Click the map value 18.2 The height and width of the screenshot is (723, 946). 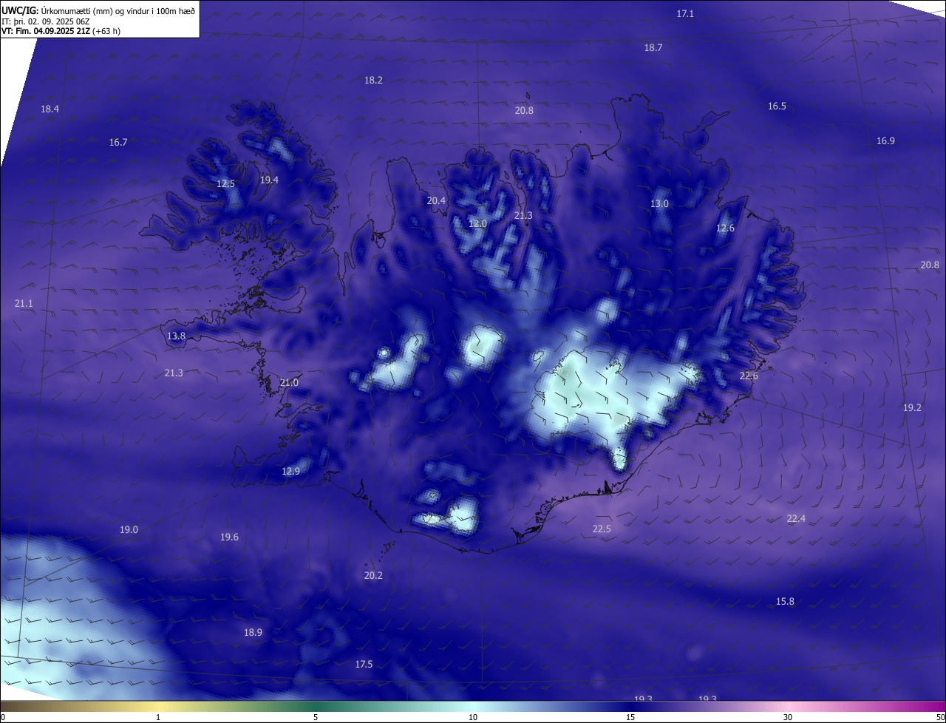tap(374, 80)
